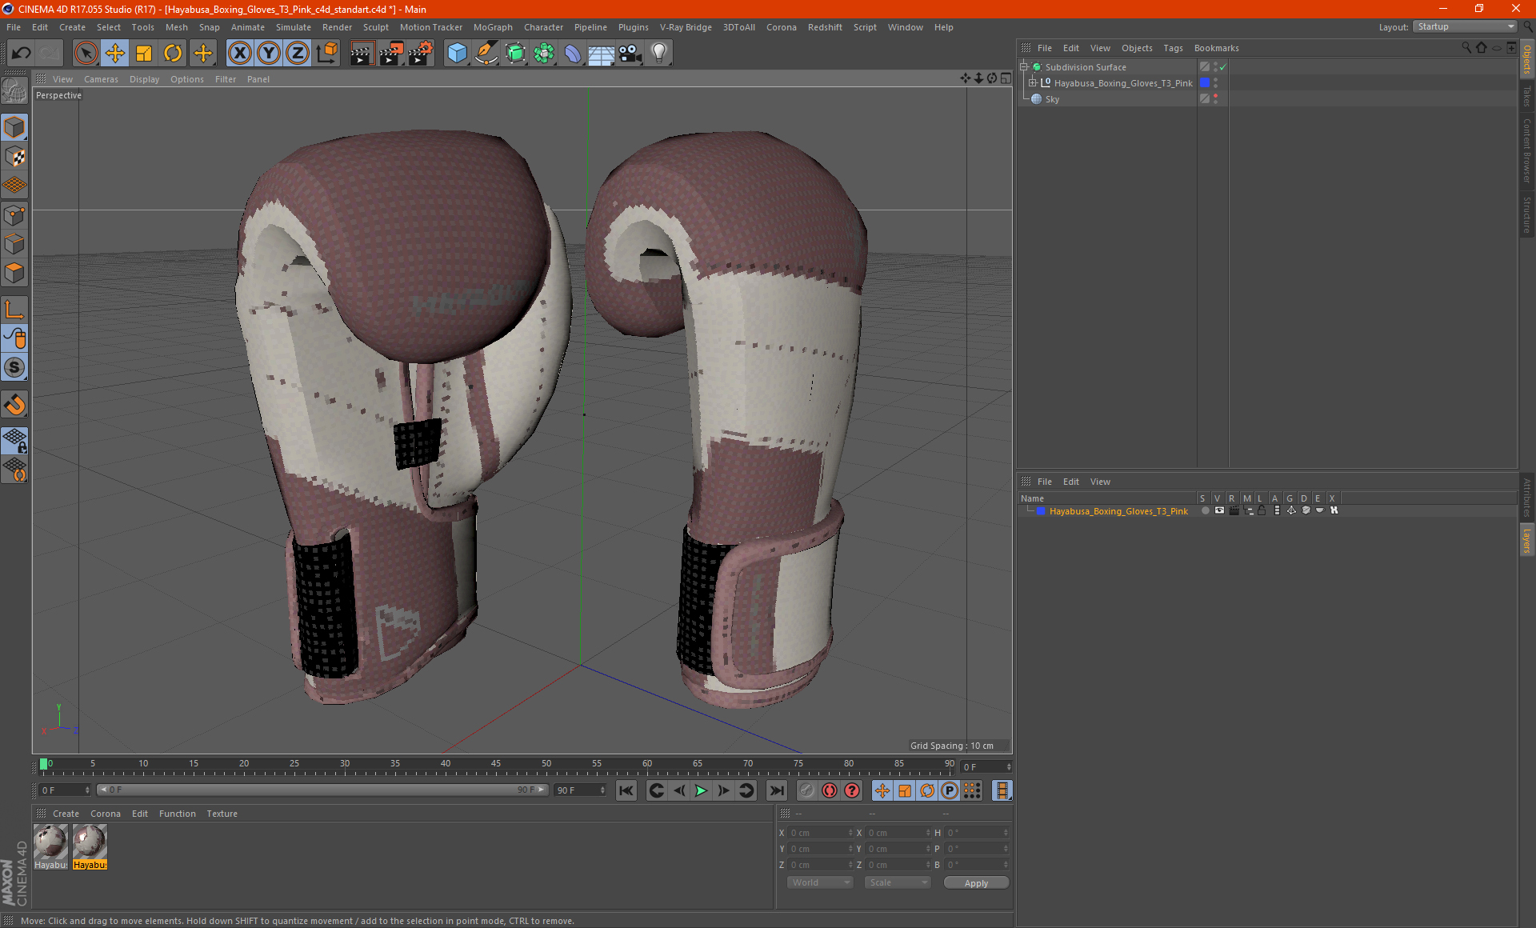Viewport: 1536px width, 928px height.
Task: Select the Rotate tool
Action: 173,54
